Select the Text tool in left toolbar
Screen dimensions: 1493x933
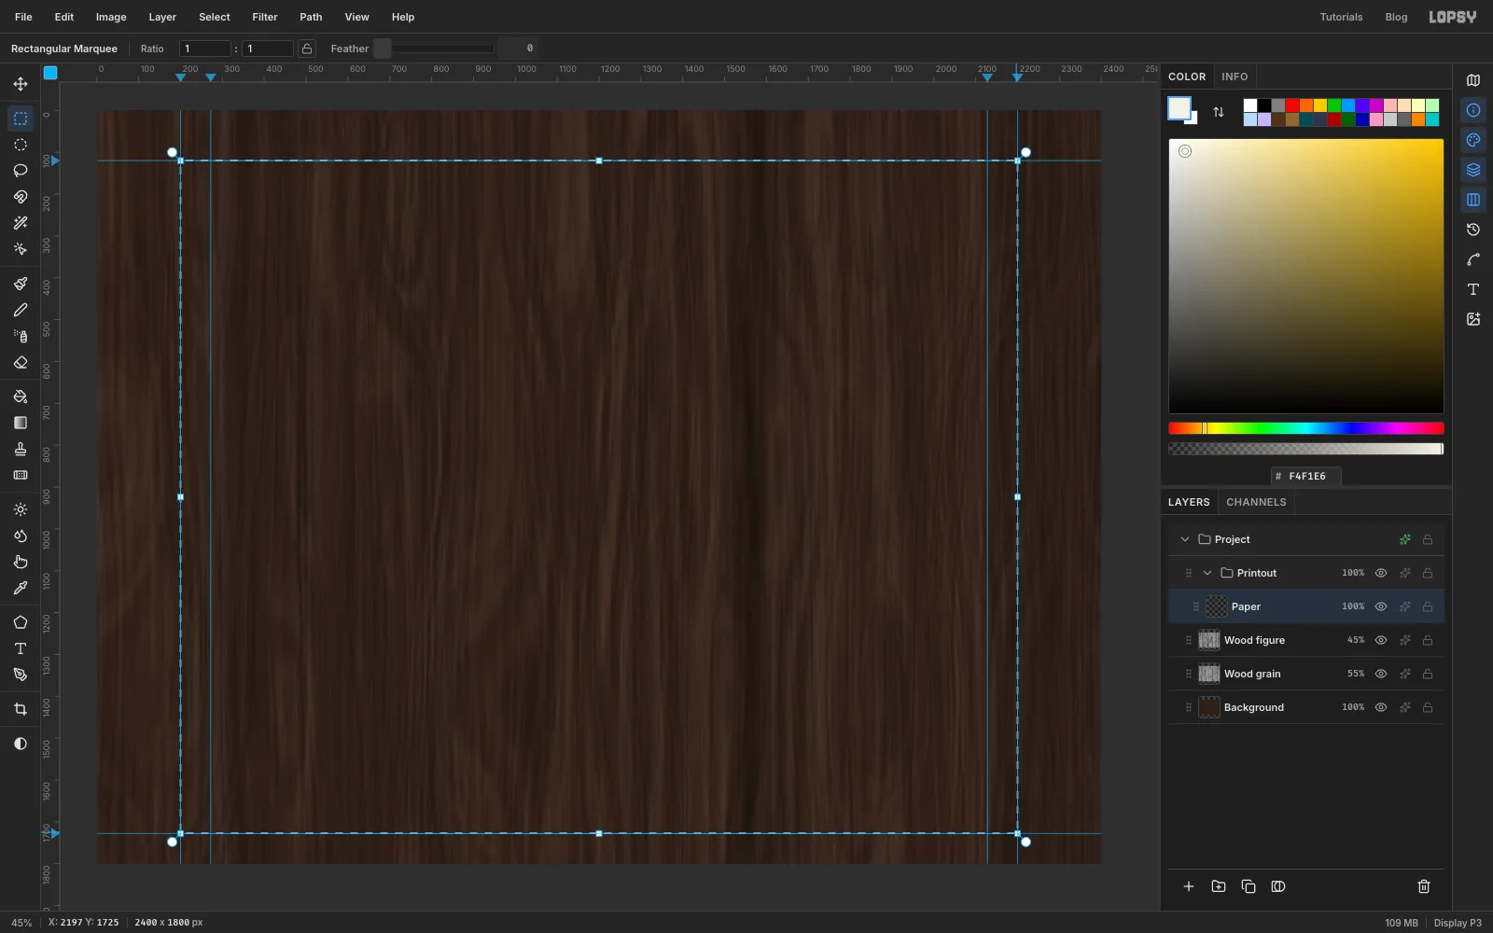pos(21,648)
